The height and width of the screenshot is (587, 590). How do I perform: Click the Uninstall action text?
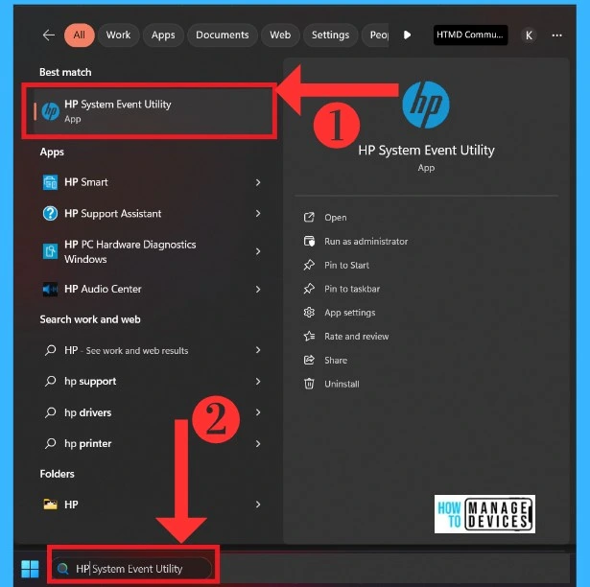[x=342, y=384]
